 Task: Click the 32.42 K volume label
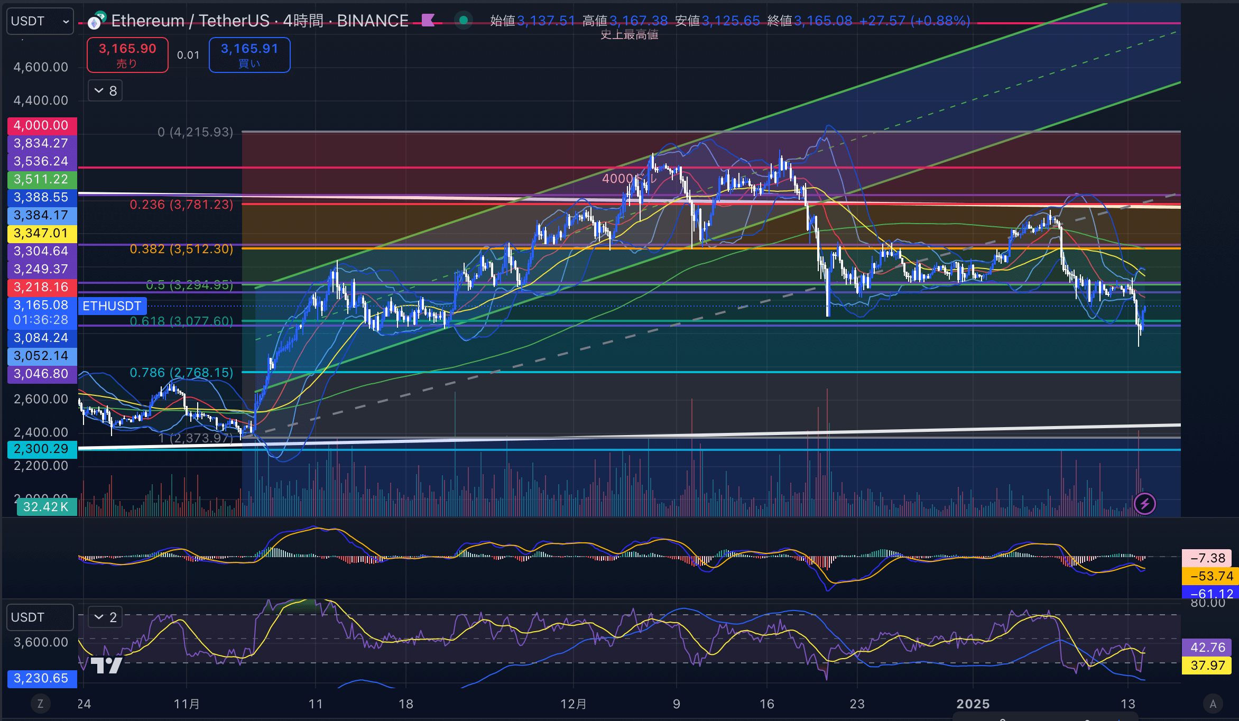point(46,507)
